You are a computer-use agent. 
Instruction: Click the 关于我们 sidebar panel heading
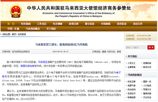pos(132,57)
